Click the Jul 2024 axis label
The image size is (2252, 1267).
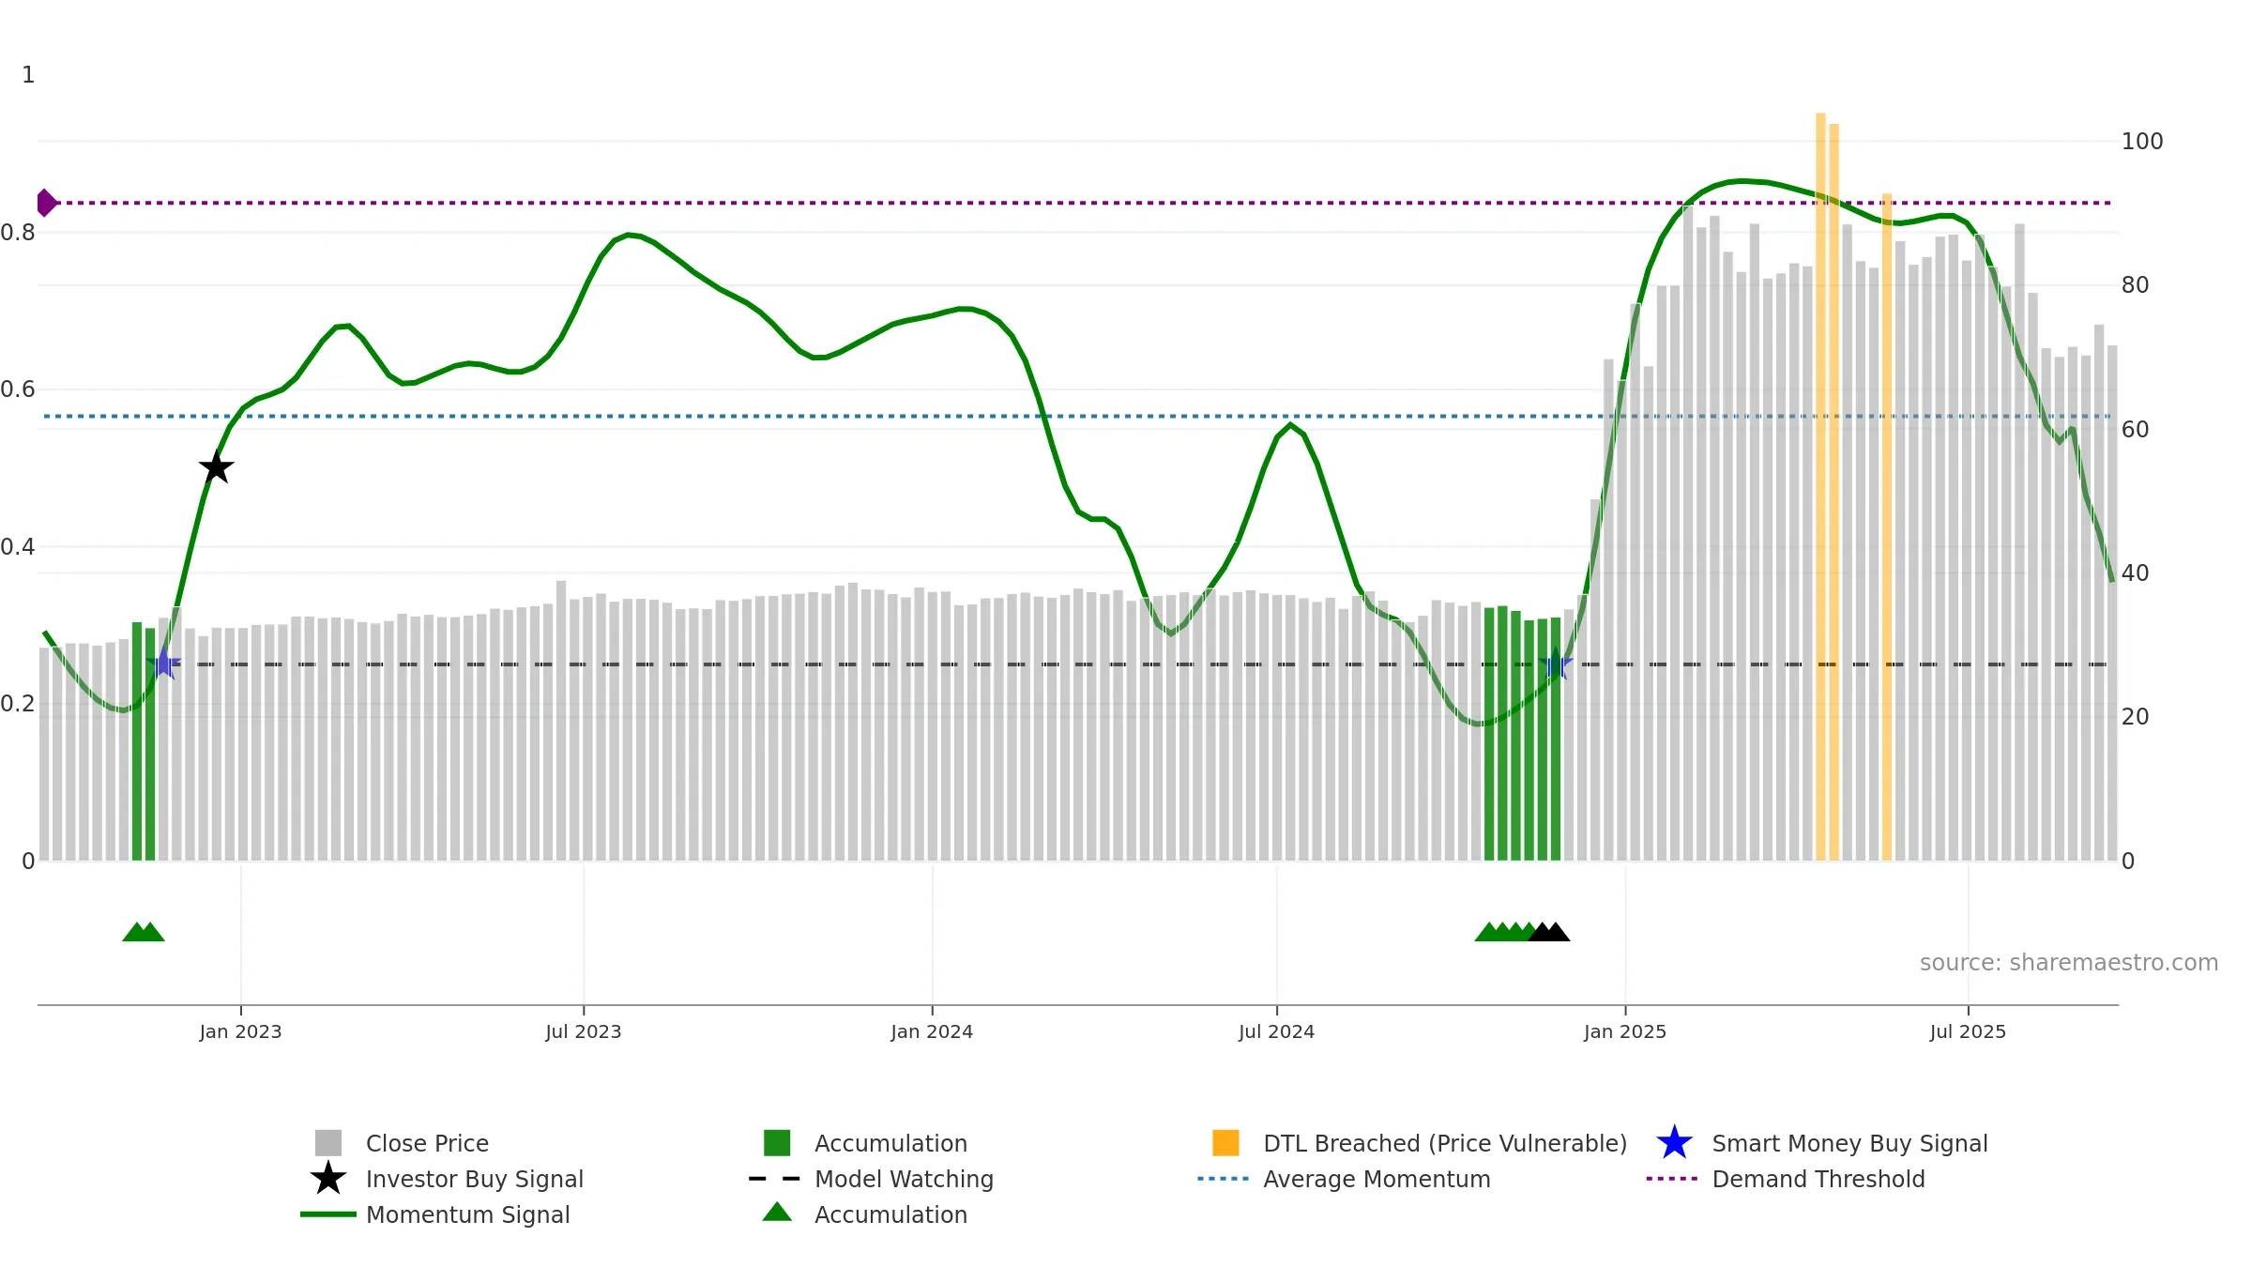[1276, 1031]
